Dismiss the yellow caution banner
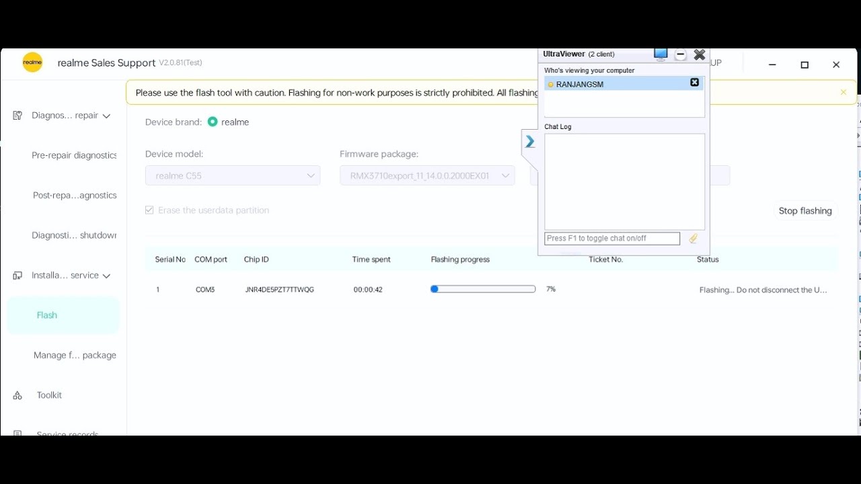This screenshot has height=484, width=861. coord(844,93)
